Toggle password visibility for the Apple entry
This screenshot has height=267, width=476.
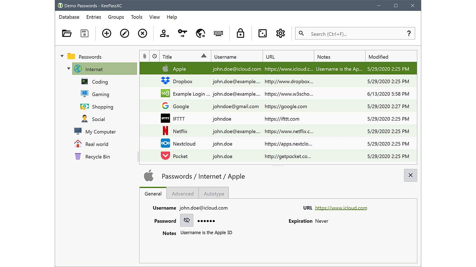pyautogui.click(x=186, y=220)
